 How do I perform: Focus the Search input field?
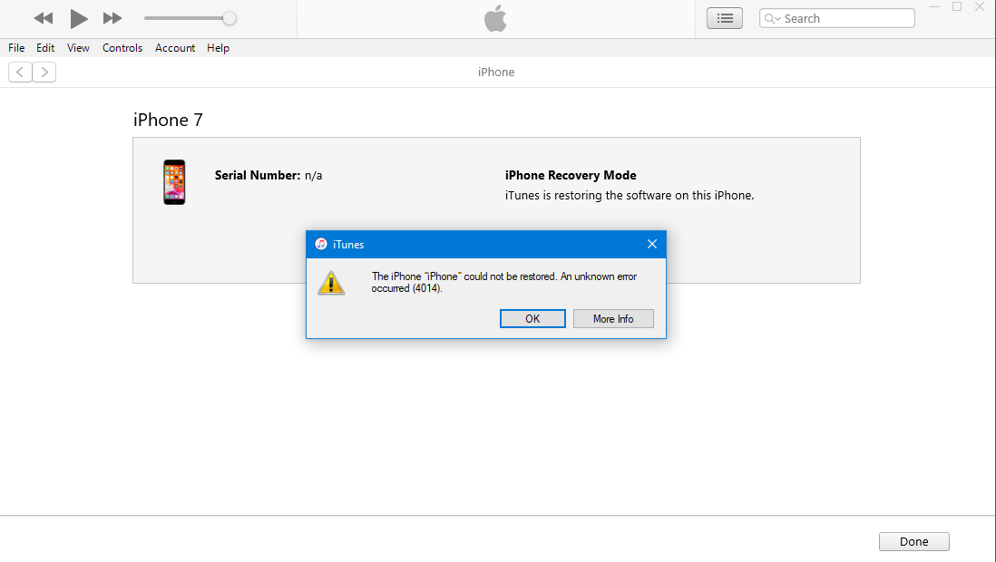(x=836, y=18)
